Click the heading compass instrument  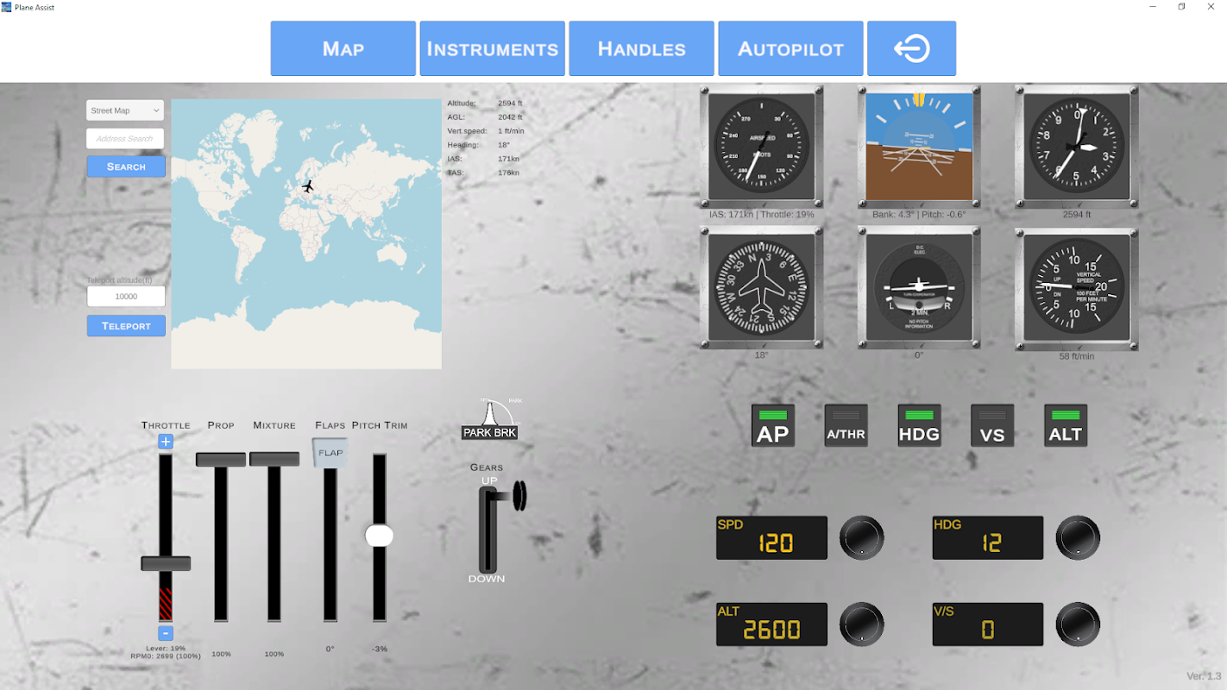pyautogui.click(x=761, y=288)
